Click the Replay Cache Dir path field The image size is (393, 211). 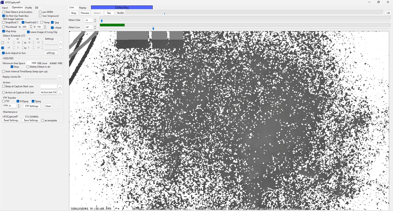pos(40,77)
